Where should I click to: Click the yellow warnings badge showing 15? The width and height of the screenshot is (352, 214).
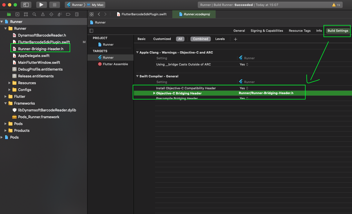coord(336,5)
